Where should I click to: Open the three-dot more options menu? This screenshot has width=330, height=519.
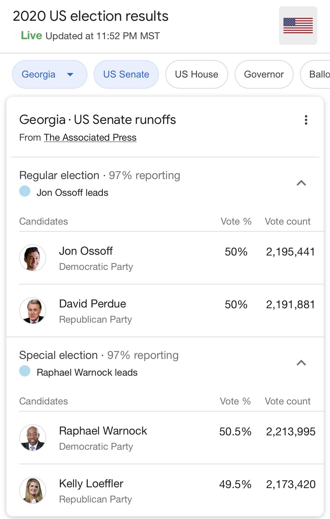tap(306, 120)
